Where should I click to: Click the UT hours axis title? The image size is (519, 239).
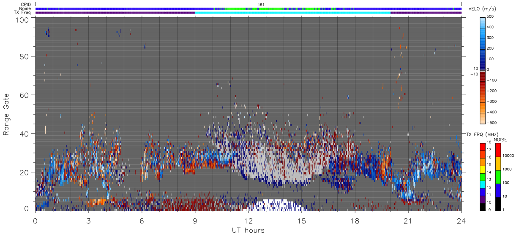(248, 230)
